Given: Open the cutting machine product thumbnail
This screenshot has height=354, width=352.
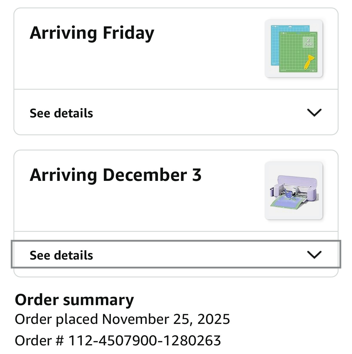Looking at the screenshot, I should coord(293,191).
